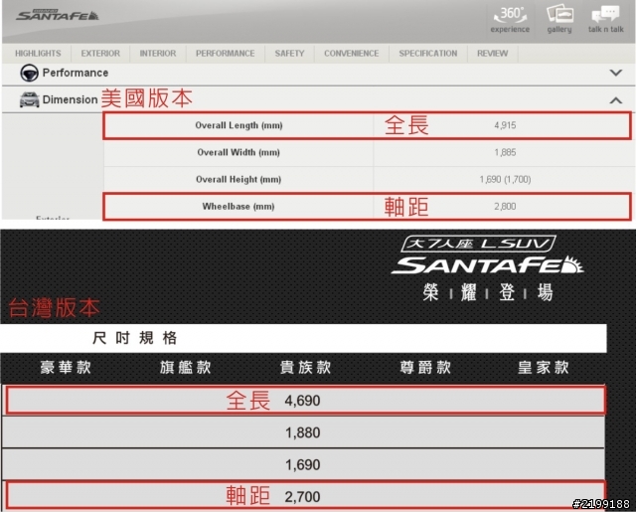Select the 2,800 wheelbase value

[x=505, y=207]
